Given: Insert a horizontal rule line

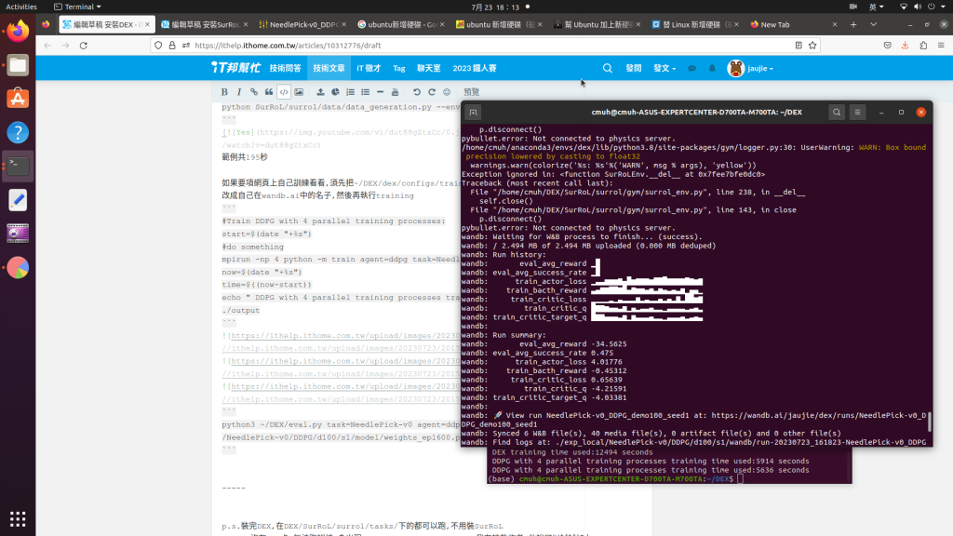Looking at the screenshot, I should pyautogui.click(x=380, y=92).
